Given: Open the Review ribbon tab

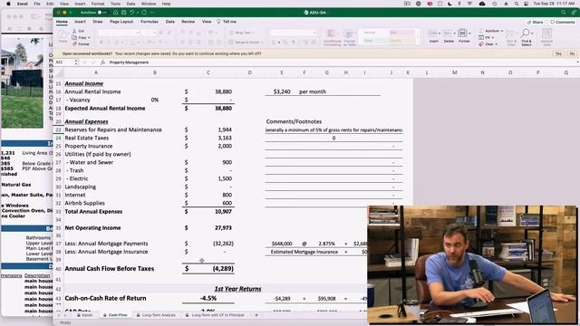Looking at the screenshot, I should 188,22.
